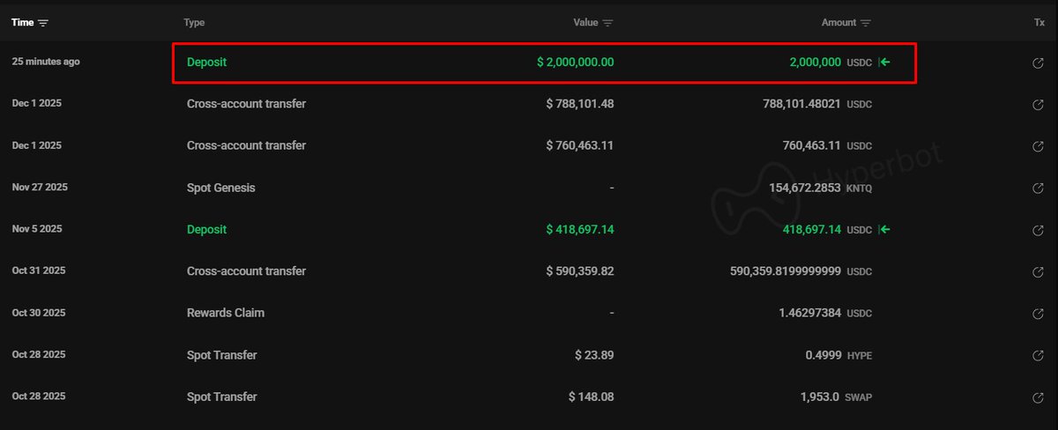Click the green Deposit label in highlighted row
Viewport: 1058px width, 430px height.
tap(206, 63)
